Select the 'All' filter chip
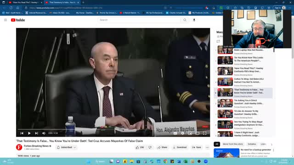Viewport: 294px width, 165px height. pyautogui.click(x=217, y=144)
